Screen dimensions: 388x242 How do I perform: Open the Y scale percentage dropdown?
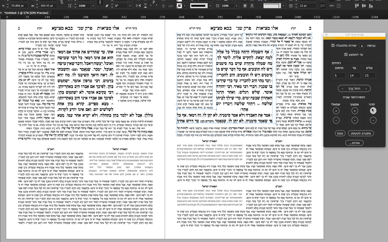click(93, 6)
